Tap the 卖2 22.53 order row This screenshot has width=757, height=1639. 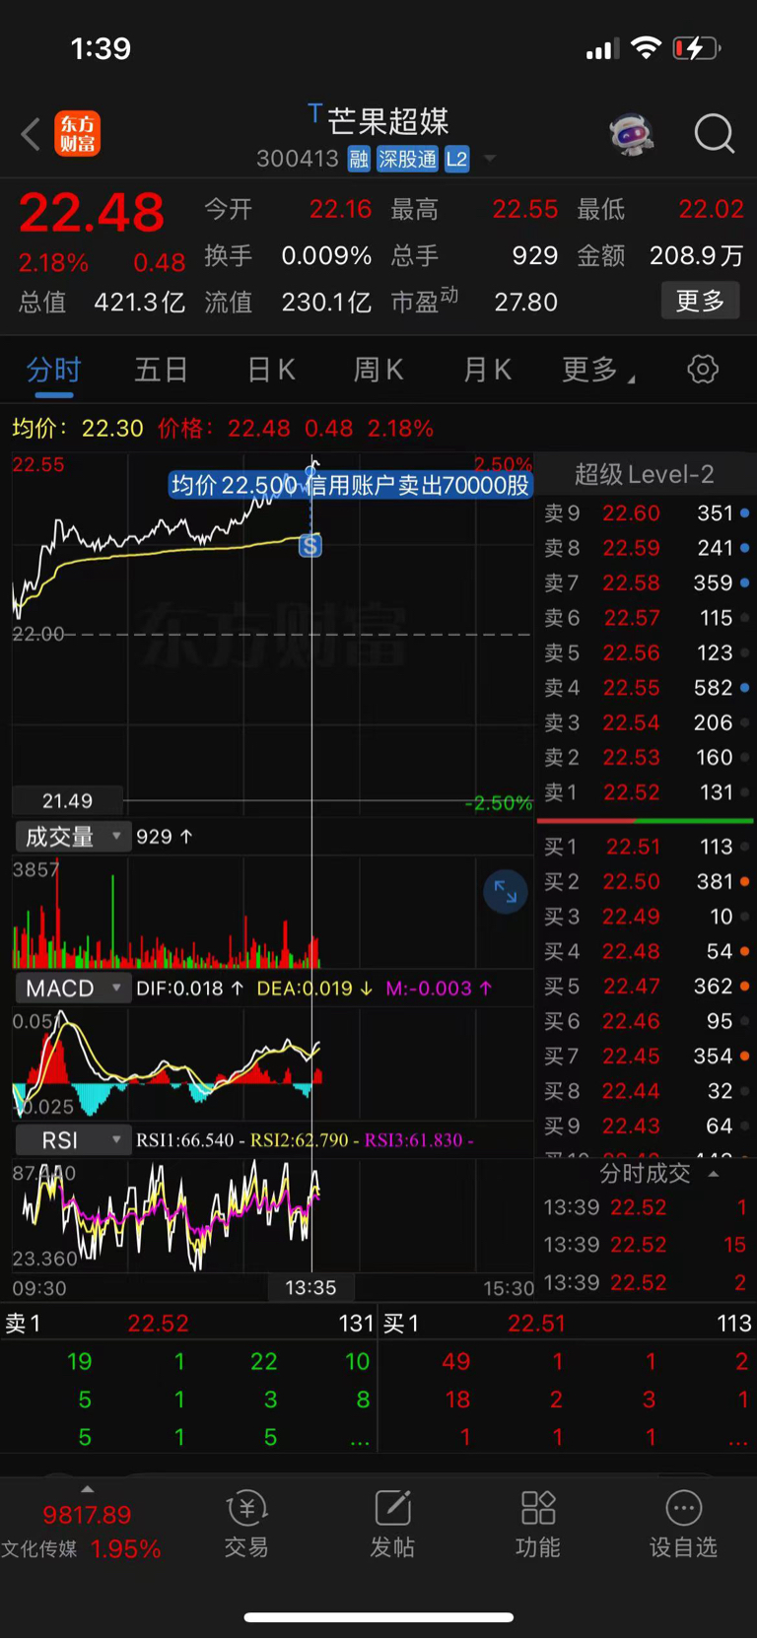(646, 758)
